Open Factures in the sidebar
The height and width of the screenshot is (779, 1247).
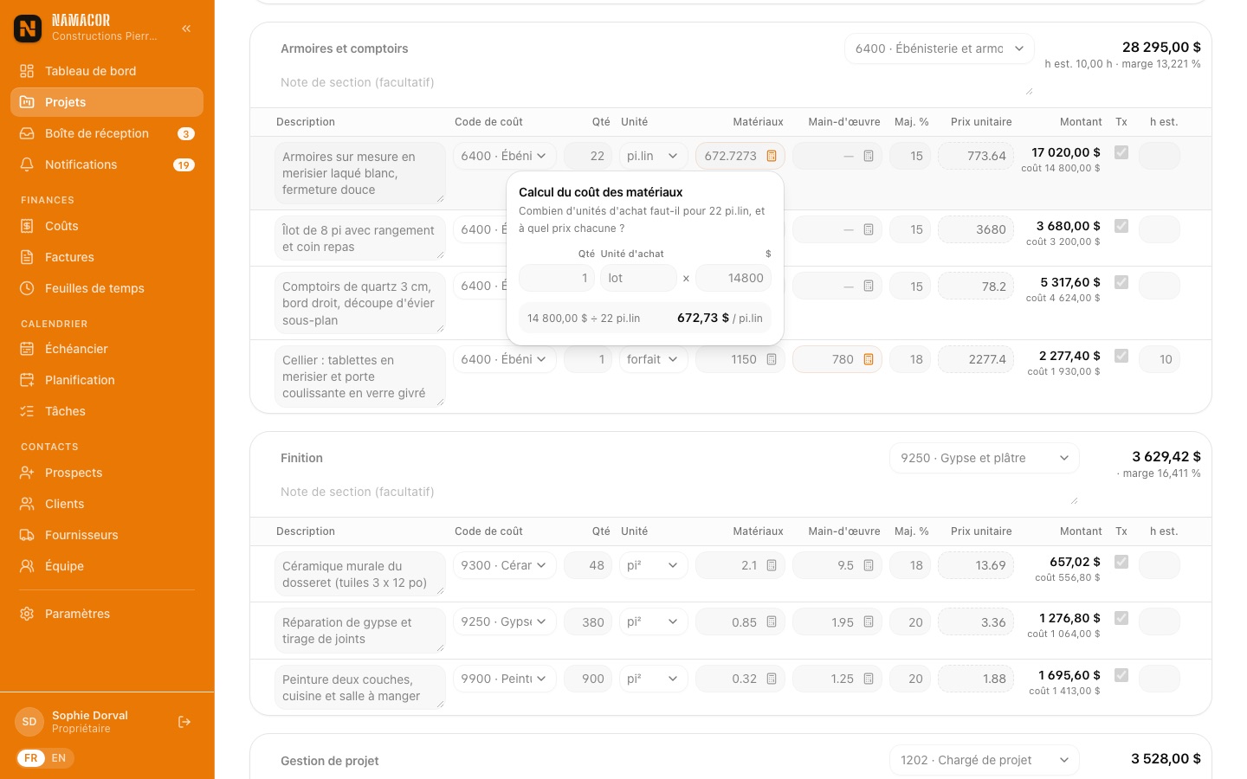point(107,257)
